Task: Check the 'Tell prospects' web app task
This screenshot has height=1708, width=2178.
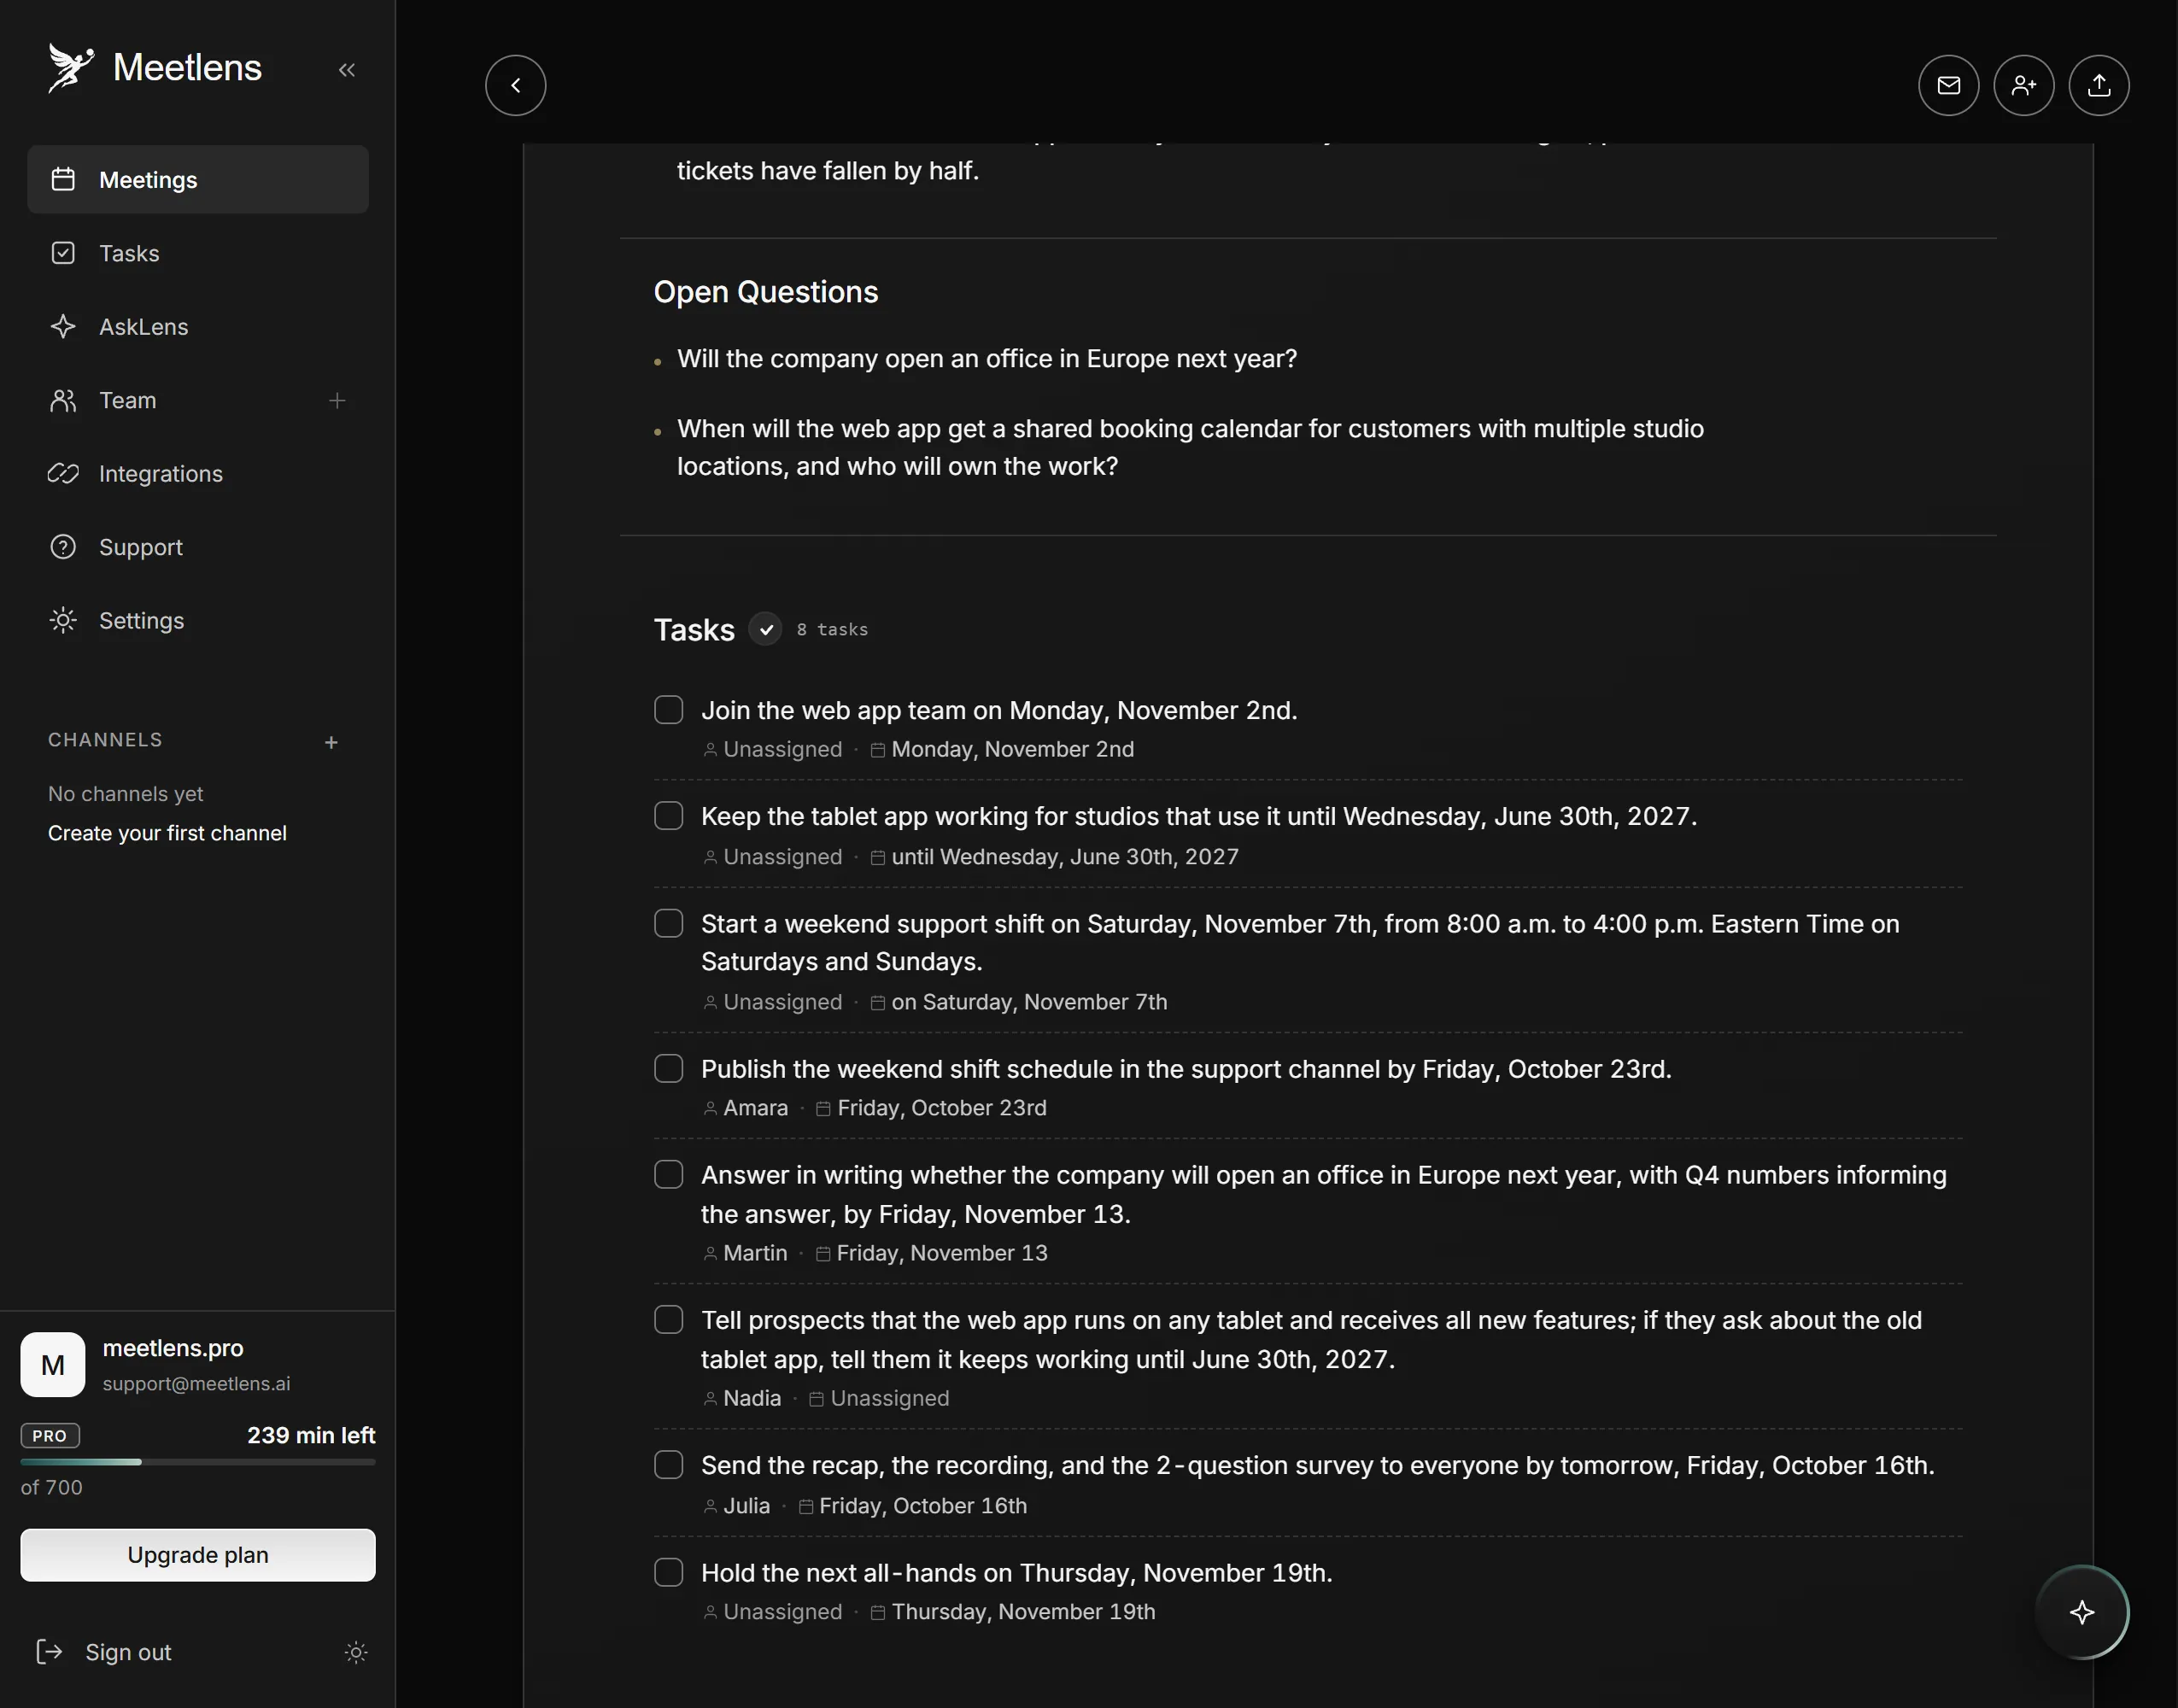Action: click(669, 1320)
